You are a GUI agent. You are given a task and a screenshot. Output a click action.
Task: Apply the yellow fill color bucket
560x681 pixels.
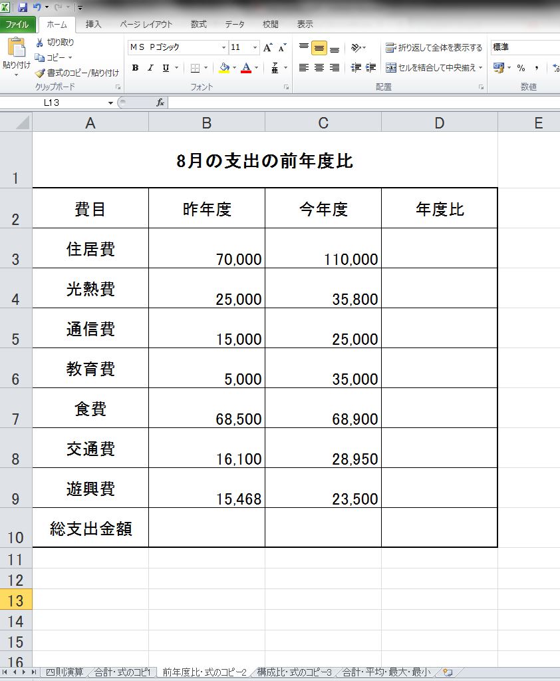[224, 68]
